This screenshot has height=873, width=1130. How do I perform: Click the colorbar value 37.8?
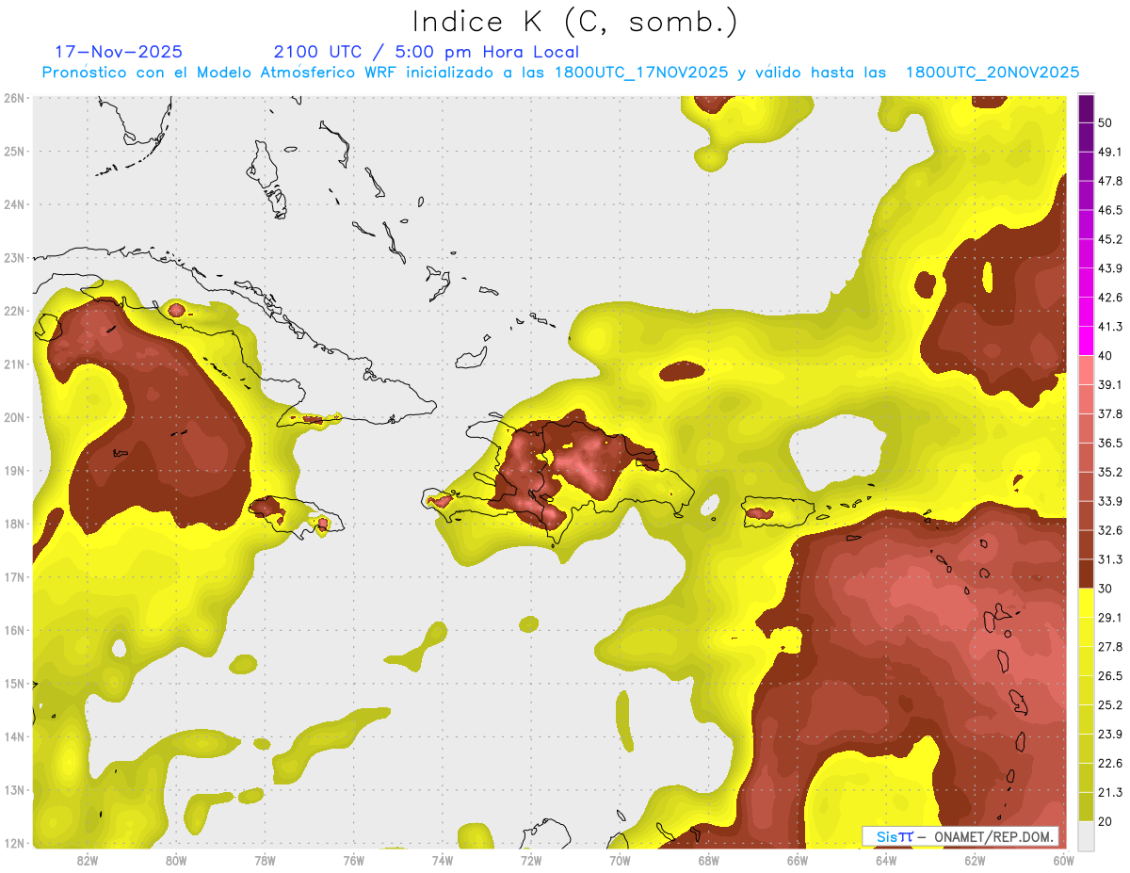pyautogui.click(x=1110, y=413)
